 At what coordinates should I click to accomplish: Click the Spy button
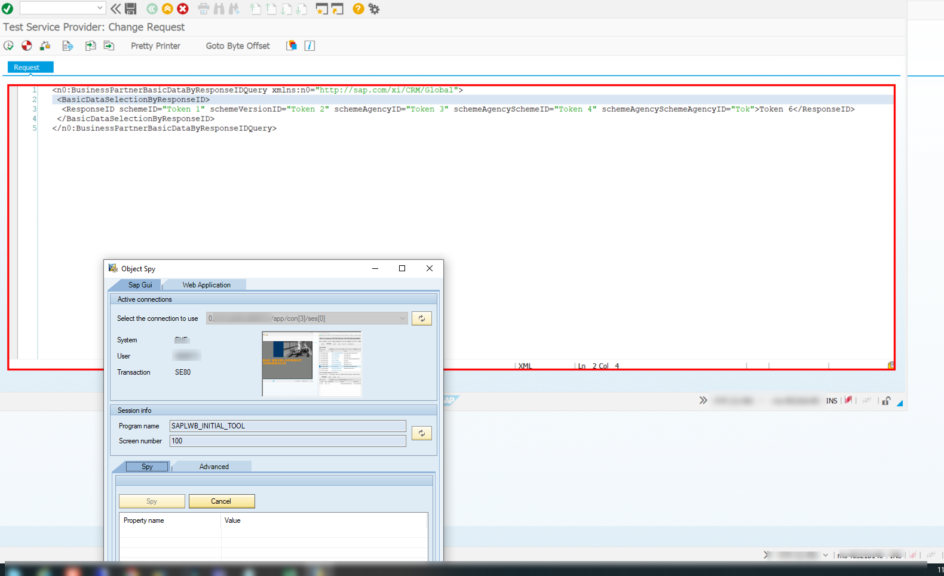(152, 501)
